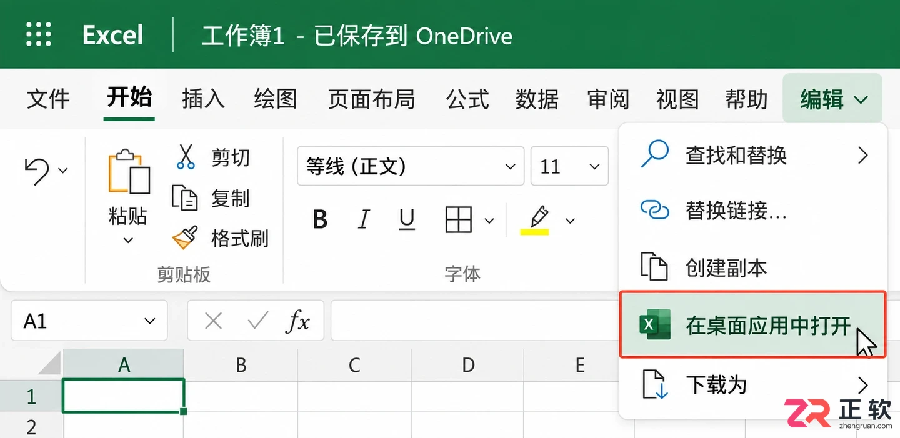Expand the 下载为 submenu chevron
Screen dimensions: 900x438
(863, 384)
